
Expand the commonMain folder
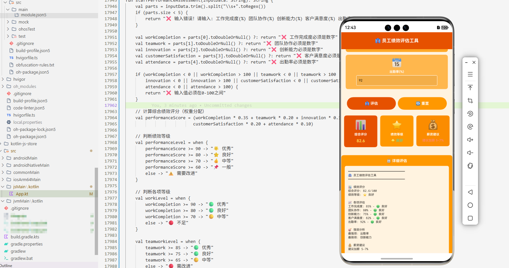point(3,172)
